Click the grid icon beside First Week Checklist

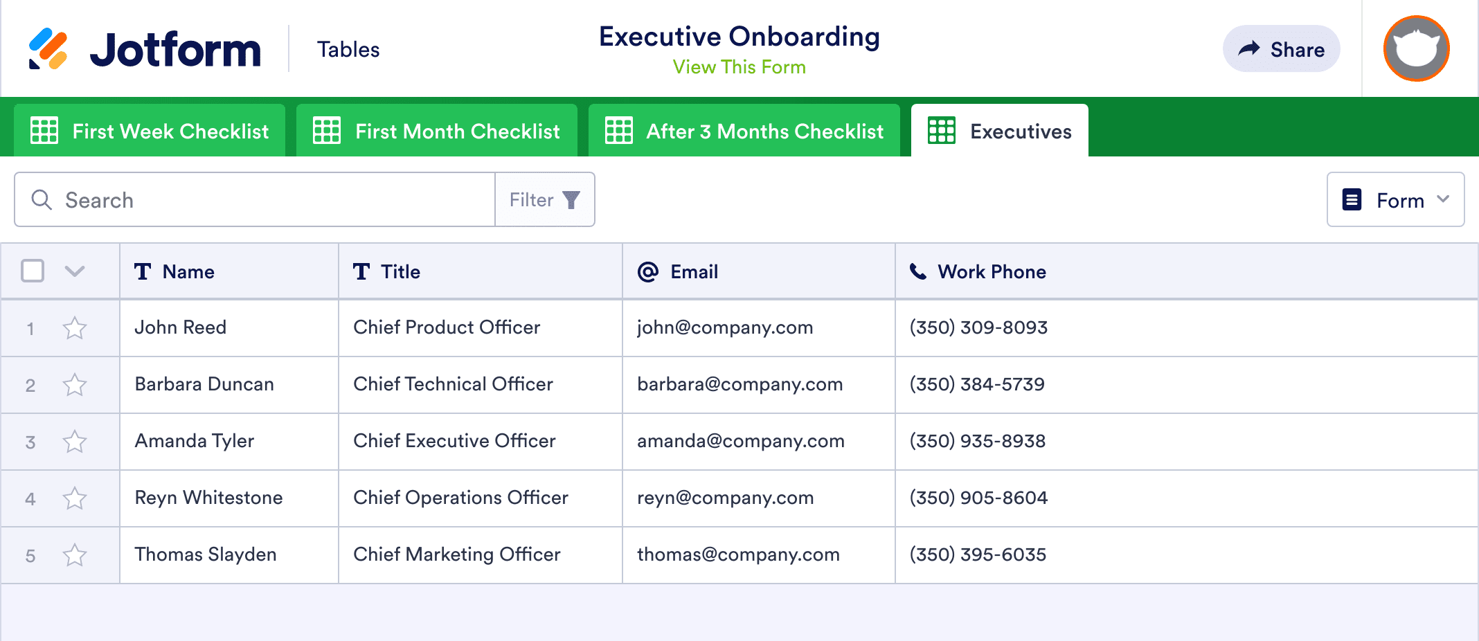point(44,131)
